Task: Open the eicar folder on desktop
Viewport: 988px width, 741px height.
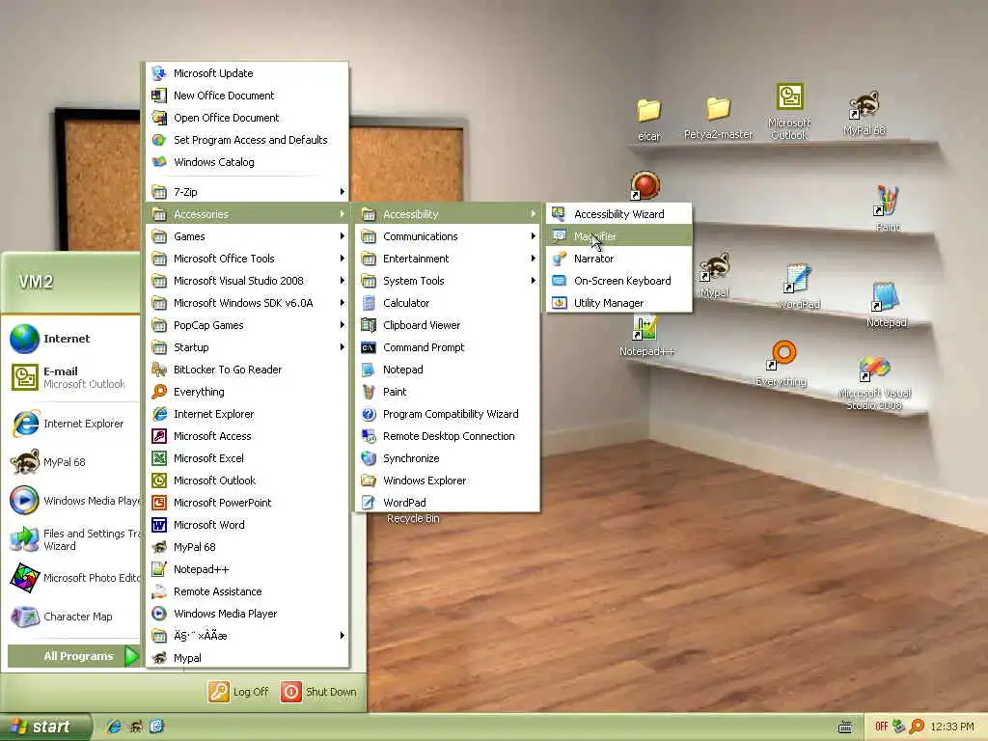Action: 648,119
